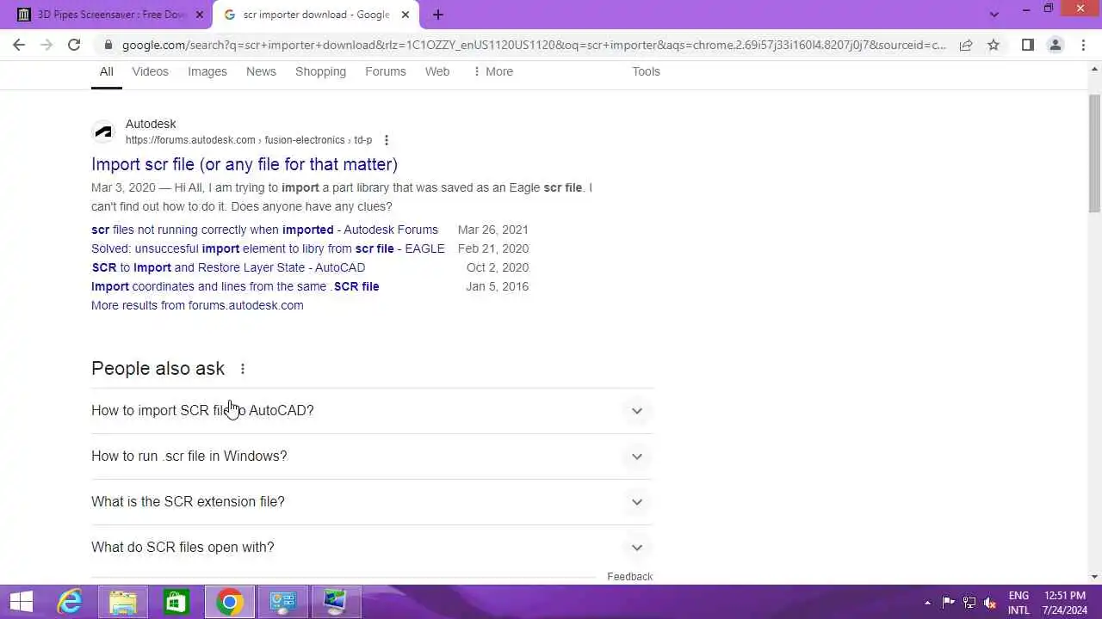
Task: Close the 3D Pipes Screensaver tab
Action: click(x=200, y=15)
